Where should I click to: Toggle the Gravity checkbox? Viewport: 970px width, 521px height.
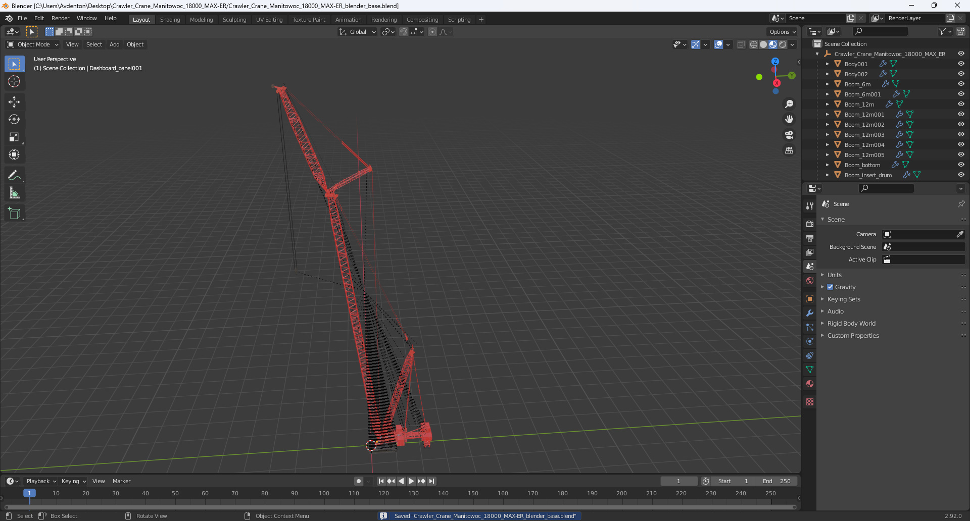coord(830,287)
